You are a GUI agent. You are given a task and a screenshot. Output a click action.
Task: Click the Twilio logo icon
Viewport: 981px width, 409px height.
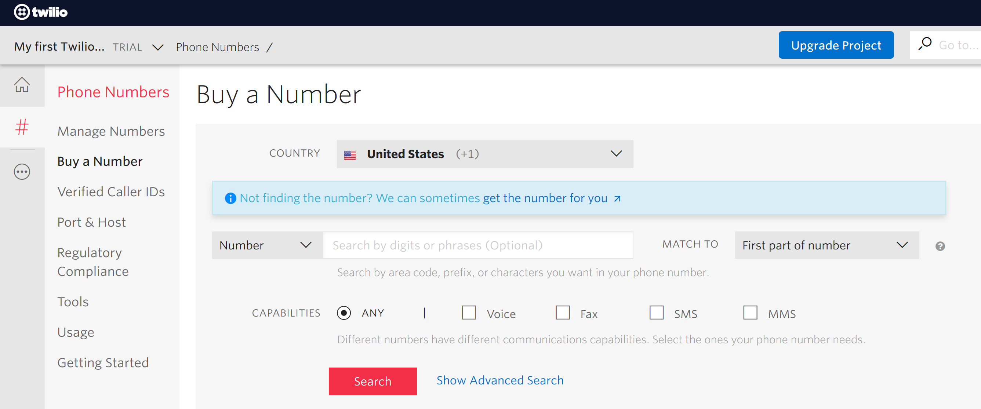pyautogui.click(x=22, y=12)
